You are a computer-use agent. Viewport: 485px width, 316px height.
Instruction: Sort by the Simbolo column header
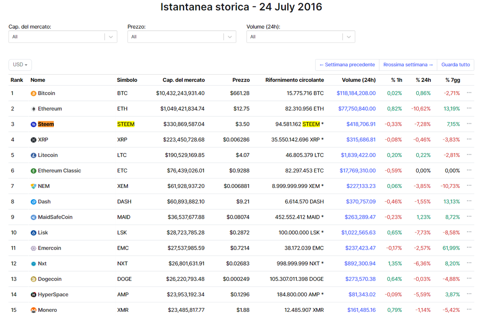127,80
